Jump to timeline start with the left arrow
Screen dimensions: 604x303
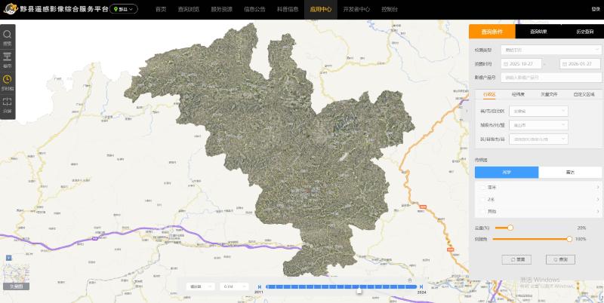tap(259, 286)
